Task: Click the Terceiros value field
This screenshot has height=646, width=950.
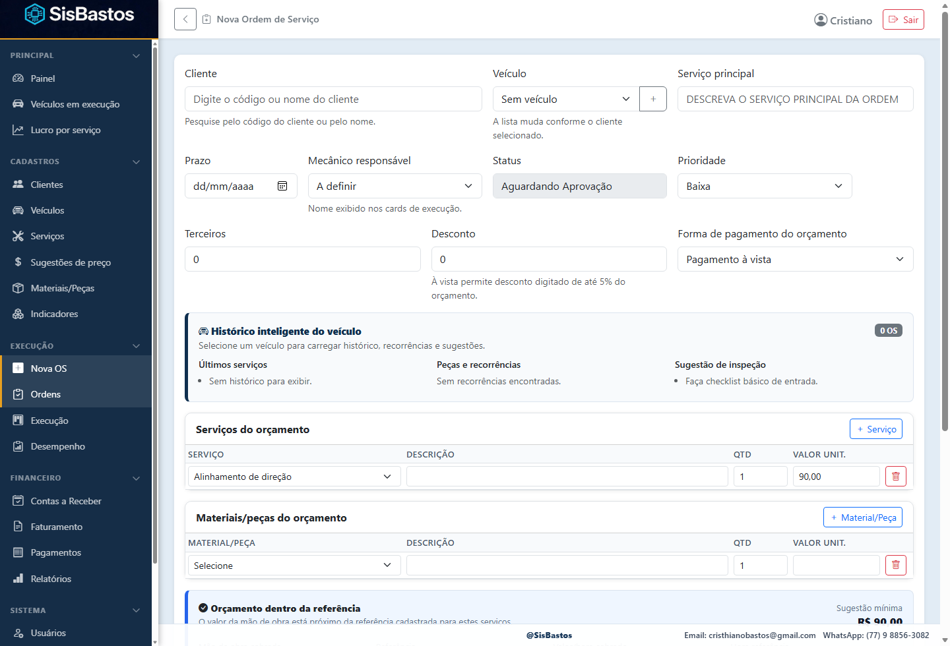Action: [302, 259]
